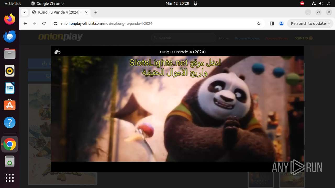This screenshot has width=335, height=188.
Task: Open the Files manager in dock
Action: point(10,54)
